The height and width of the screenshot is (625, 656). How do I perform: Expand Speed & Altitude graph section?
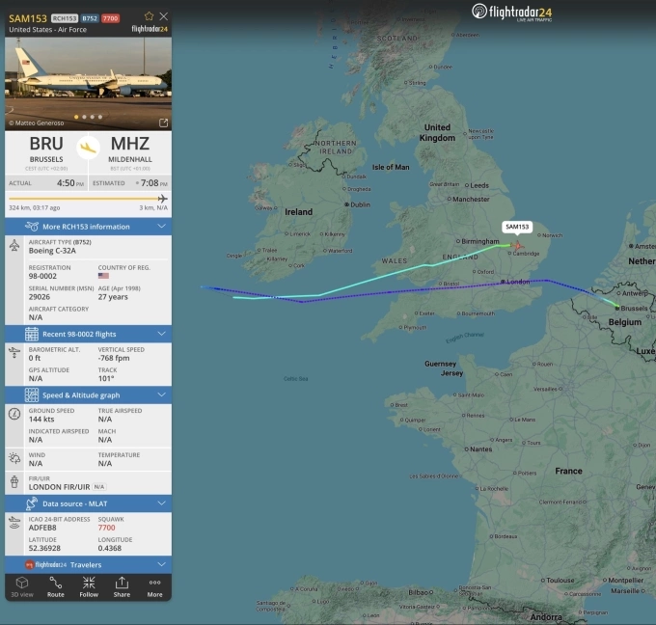point(89,394)
